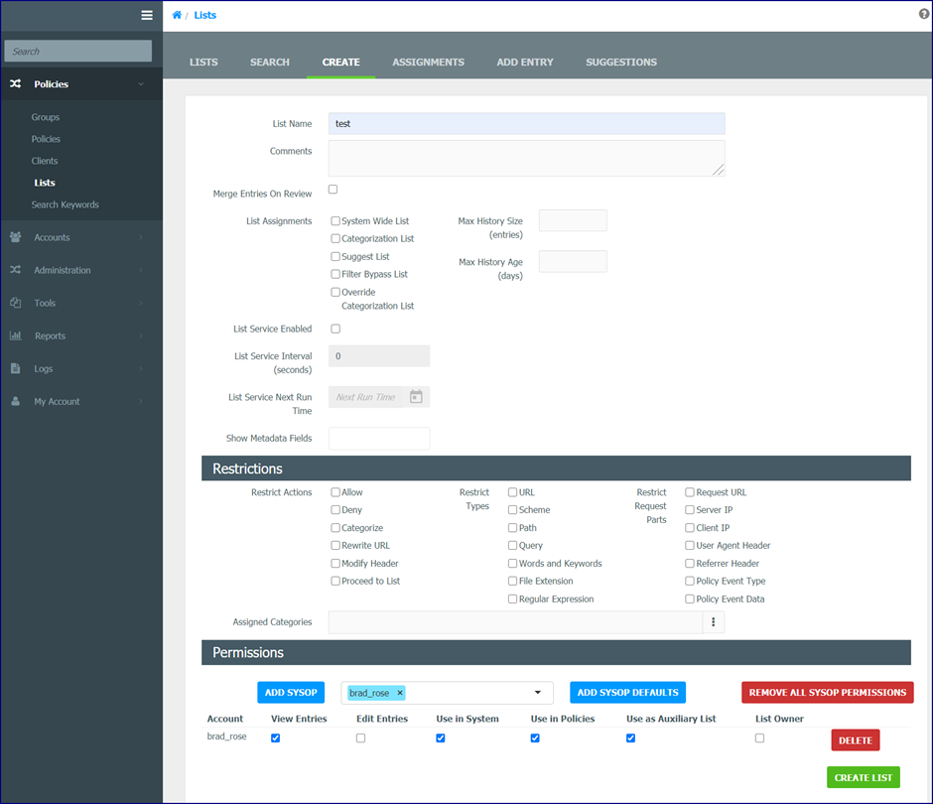933x804 pixels.
Task: Check Categorization List option
Action: pyautogui.click(x=335, y=238)
